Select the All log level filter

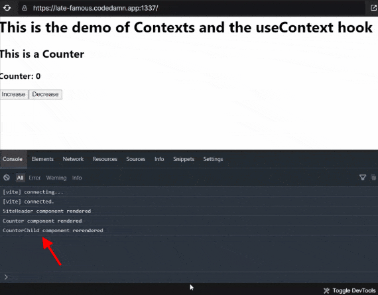pos(21,178)
